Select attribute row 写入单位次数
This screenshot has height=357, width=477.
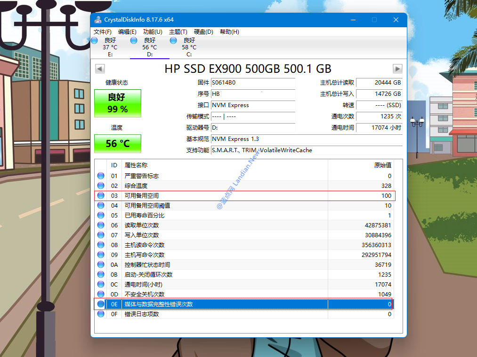point(244,235)
